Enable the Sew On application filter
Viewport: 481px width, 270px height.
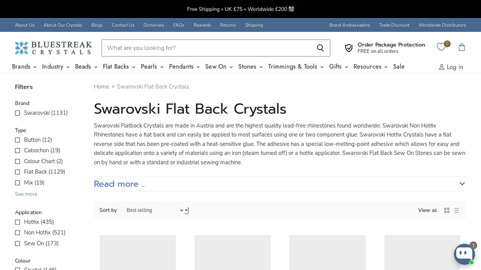[17, 244]
